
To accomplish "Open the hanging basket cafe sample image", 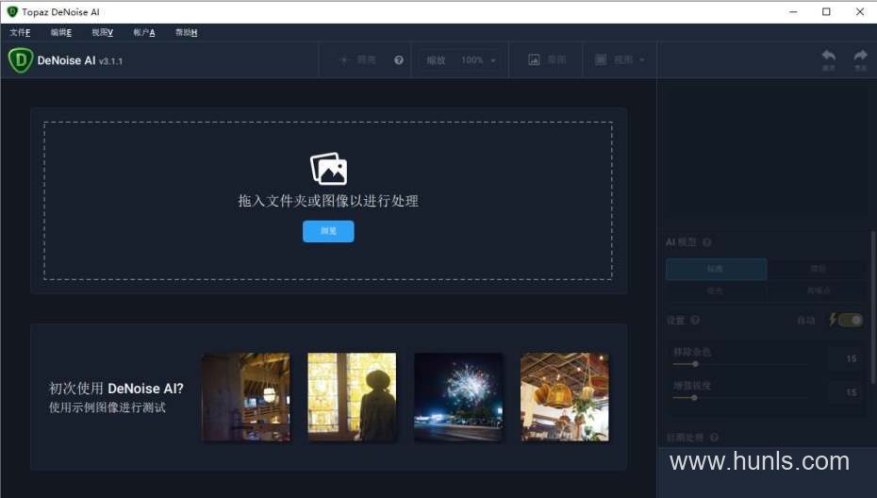I will click(565, 397).
